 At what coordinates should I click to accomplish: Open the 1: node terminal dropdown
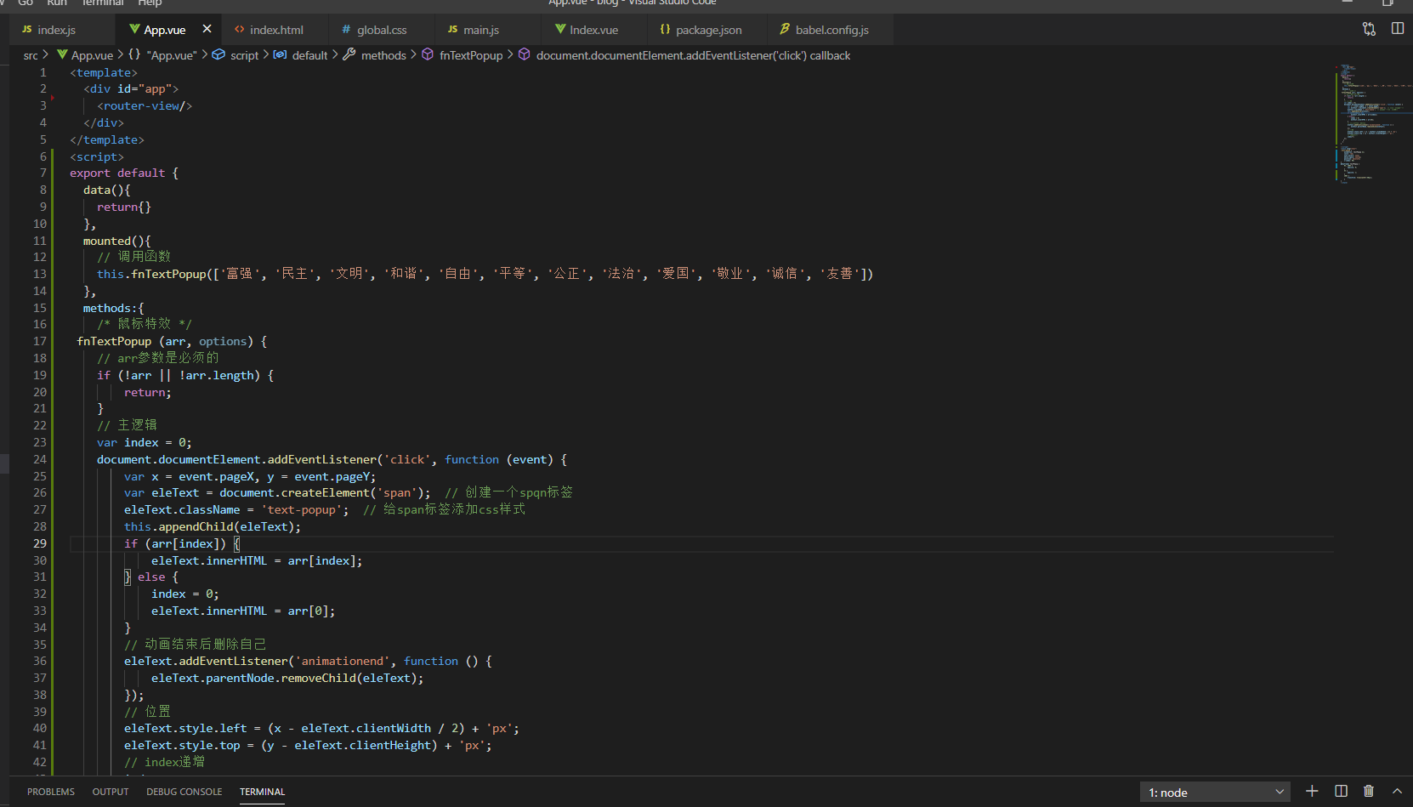tap(1215, 793)
